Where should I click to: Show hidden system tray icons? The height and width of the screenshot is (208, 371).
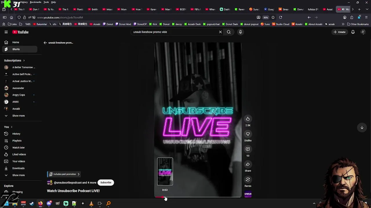314,203
